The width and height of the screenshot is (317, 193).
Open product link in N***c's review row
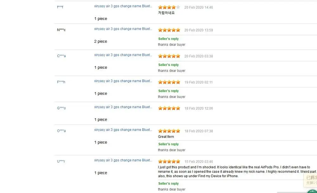tap(123, 29)
